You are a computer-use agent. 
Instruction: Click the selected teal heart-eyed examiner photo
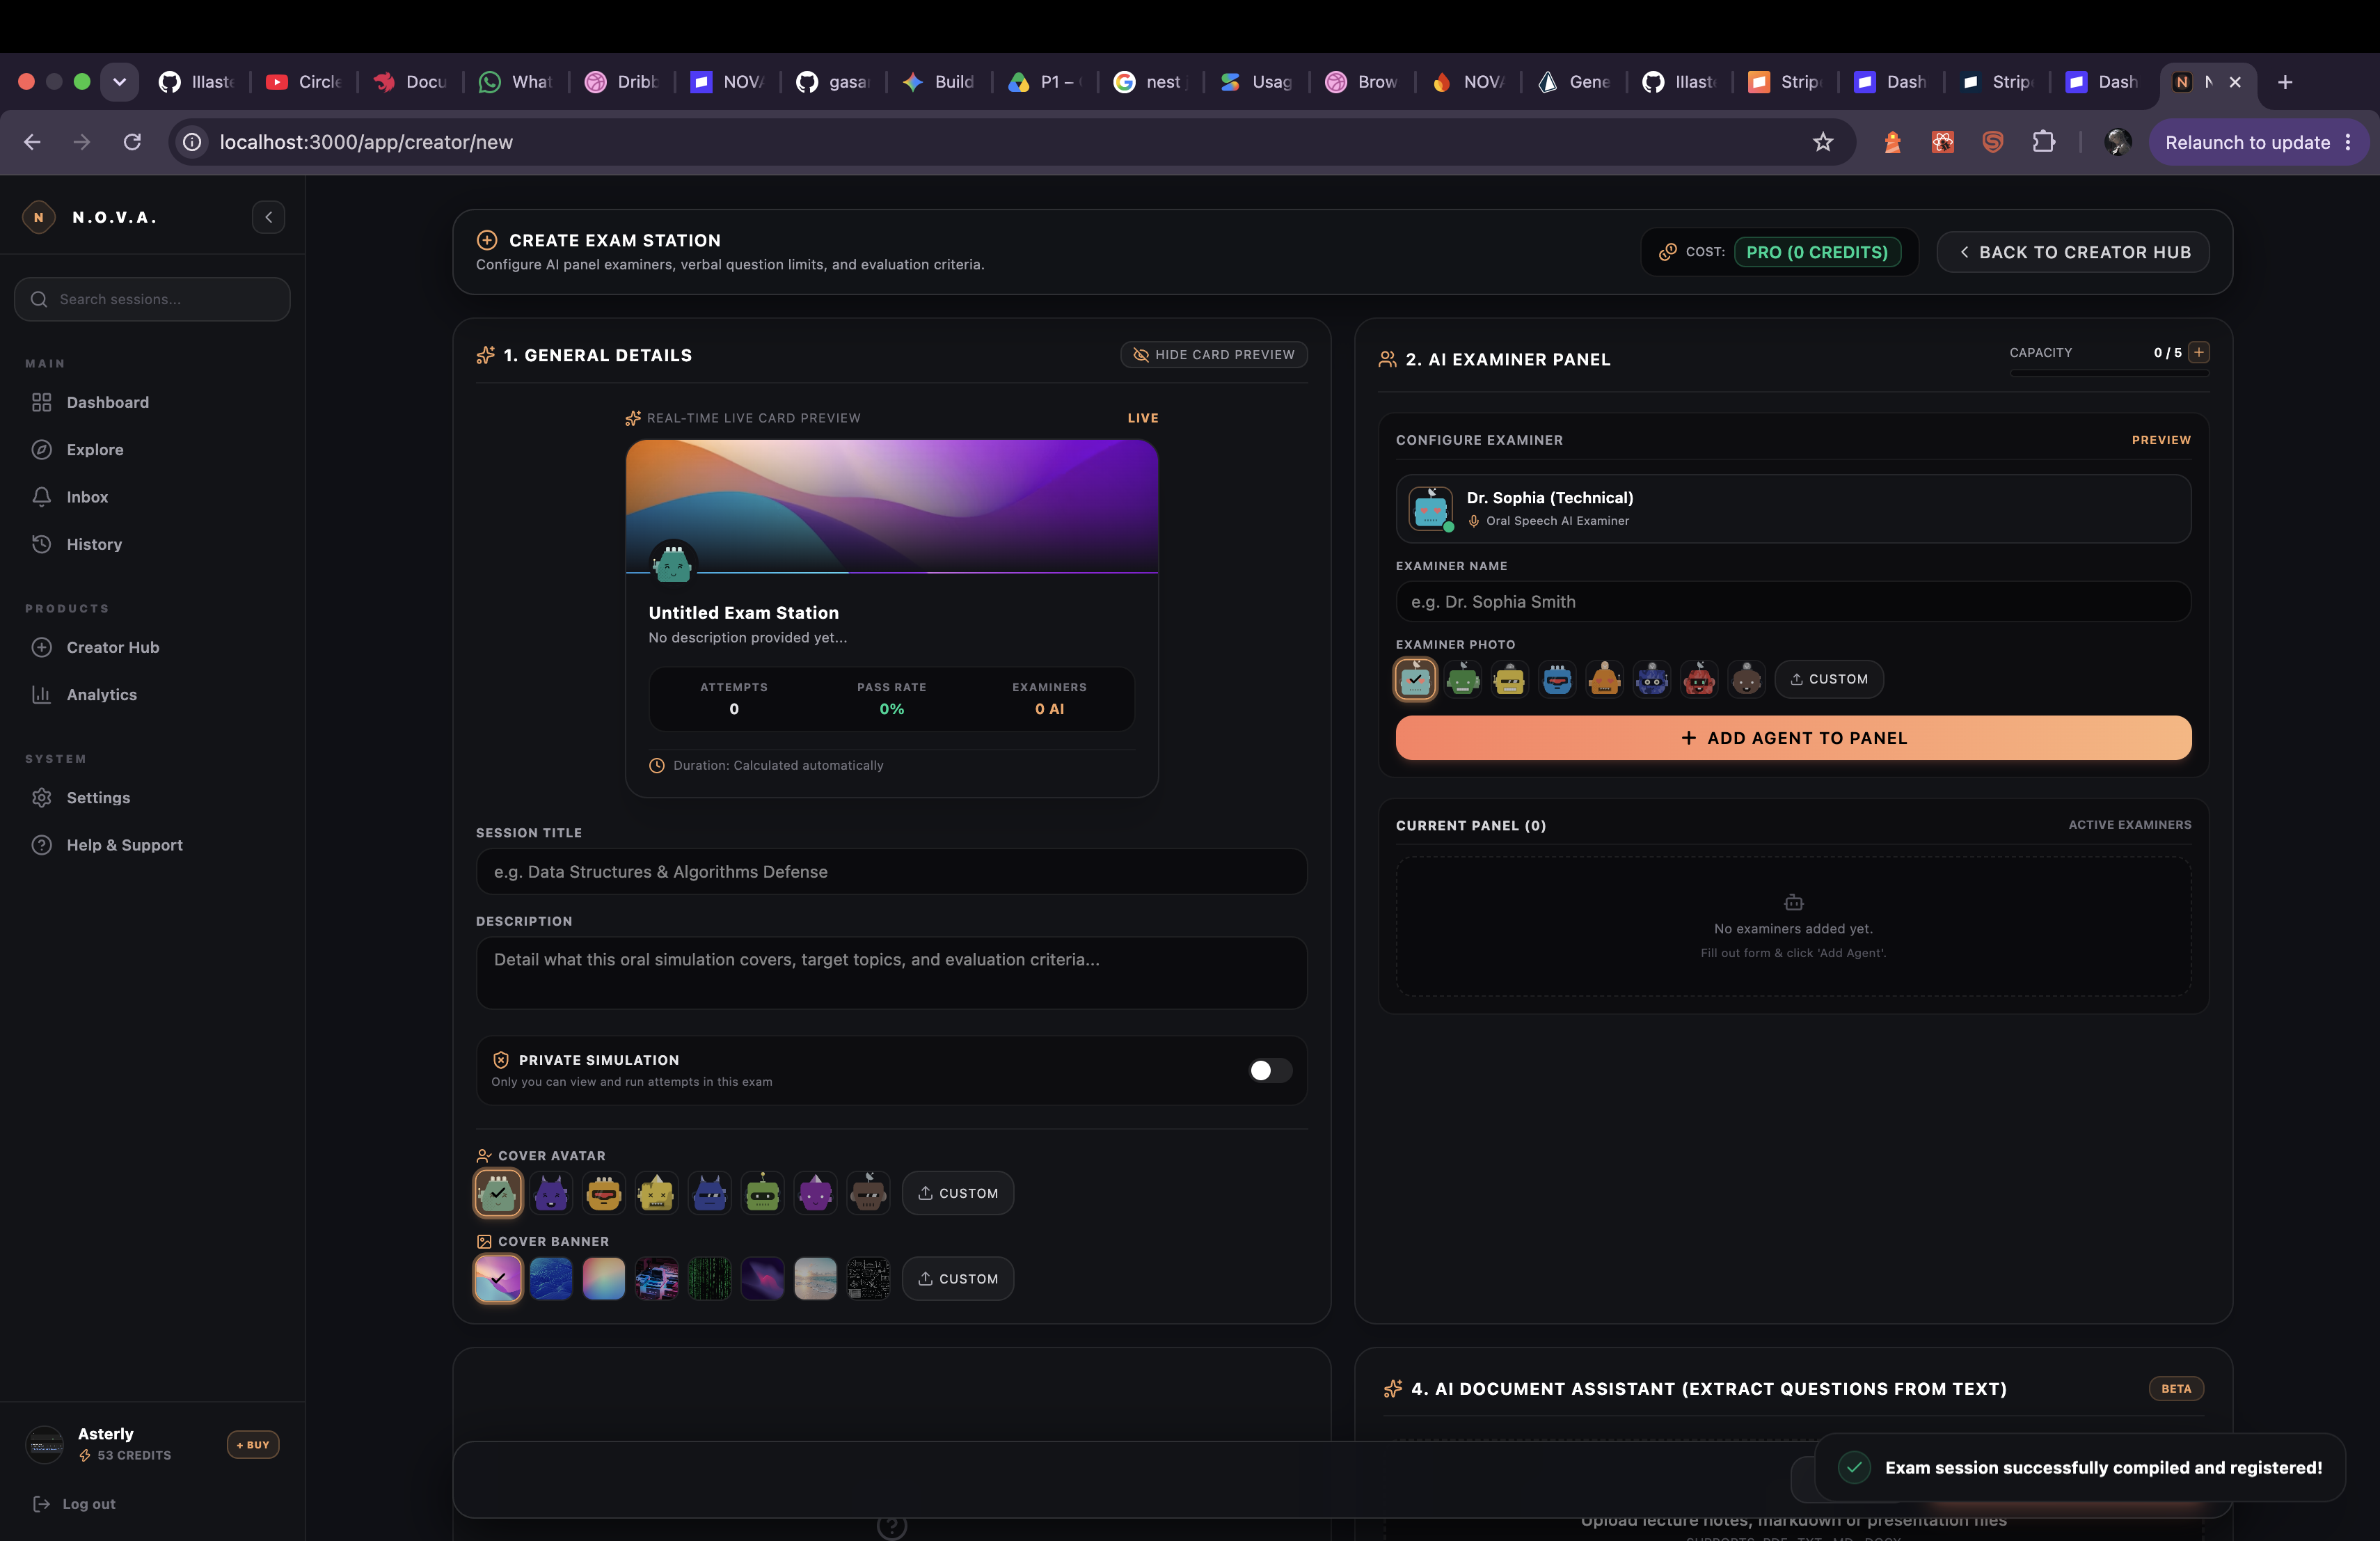coord(1416,680)
